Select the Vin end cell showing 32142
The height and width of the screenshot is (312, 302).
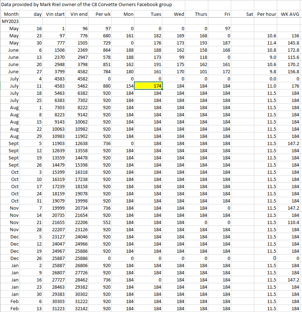(78, 308)
